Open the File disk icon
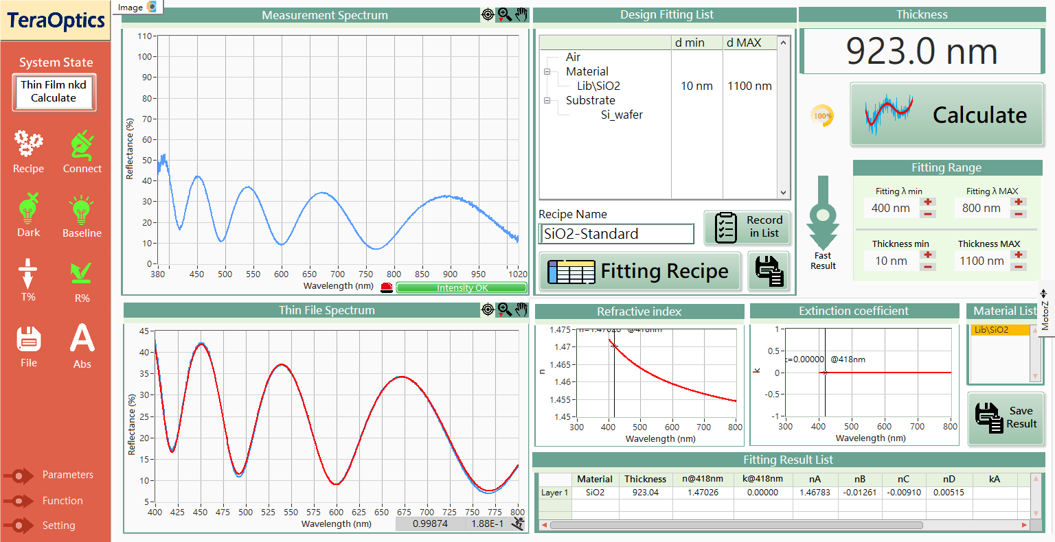Viewport: 1055px width, 542px height. coord(28,338)
